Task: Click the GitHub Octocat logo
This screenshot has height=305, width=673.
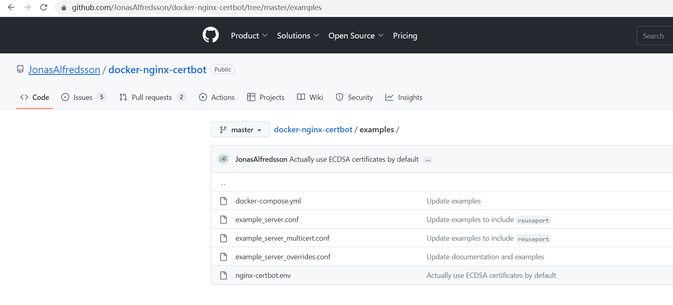Action: pyautogui.click(x=210, y=35)
